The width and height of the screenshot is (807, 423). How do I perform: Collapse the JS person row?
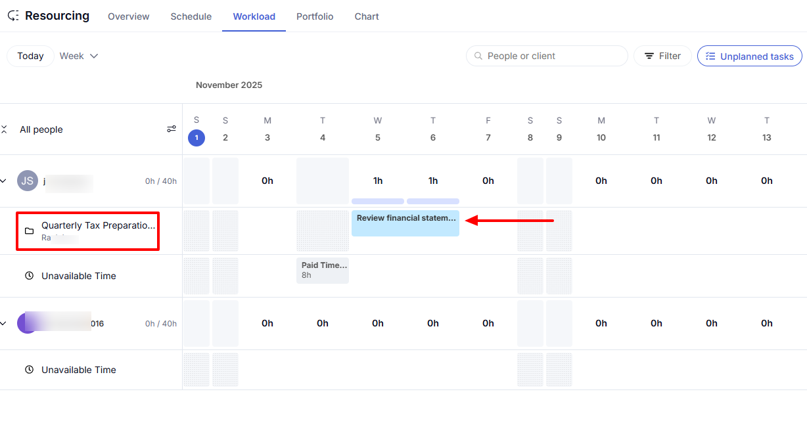5,181
